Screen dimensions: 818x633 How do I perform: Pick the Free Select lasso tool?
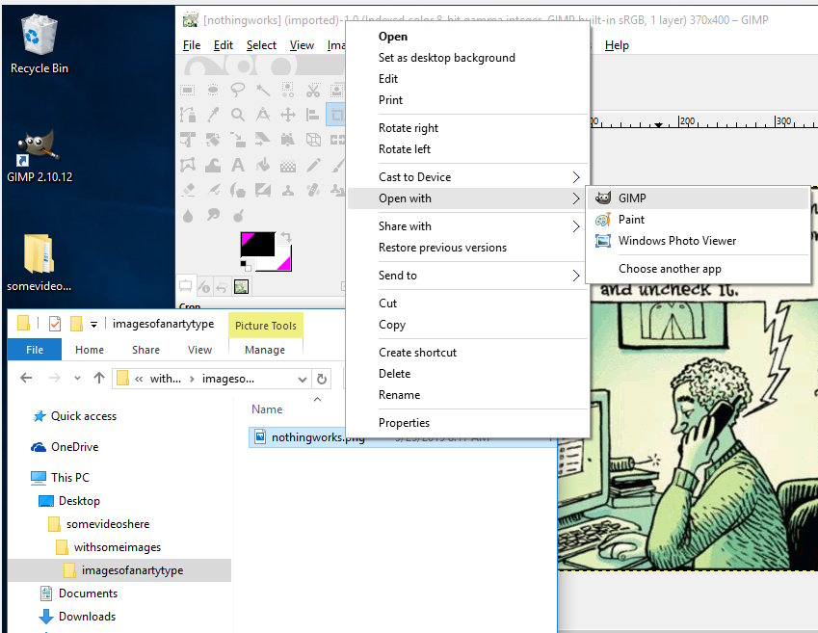(x=238, y=91)
